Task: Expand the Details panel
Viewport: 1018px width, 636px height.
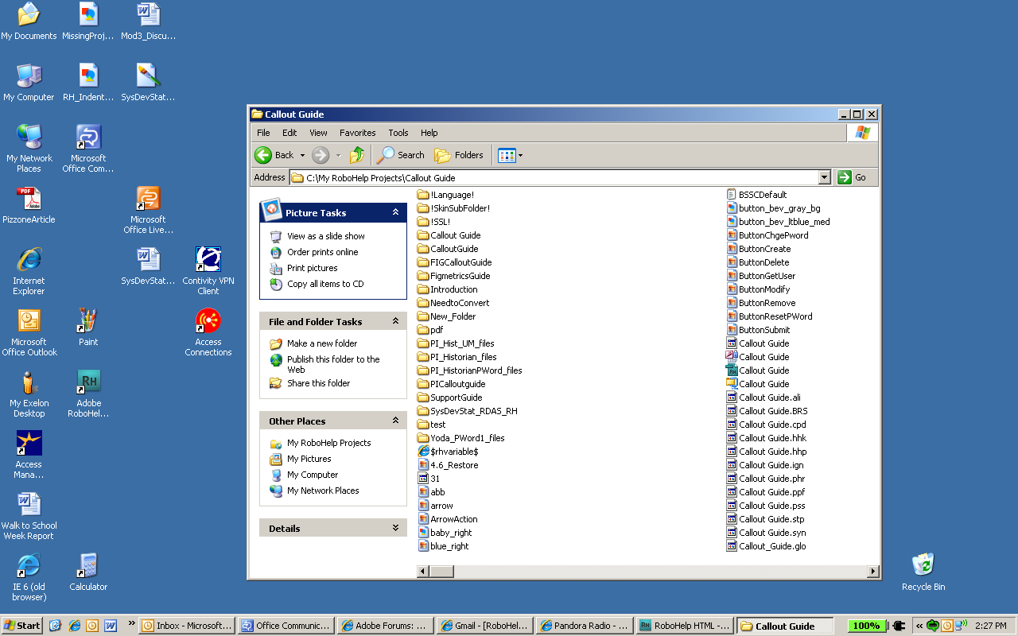Action: tap(395, 527)
